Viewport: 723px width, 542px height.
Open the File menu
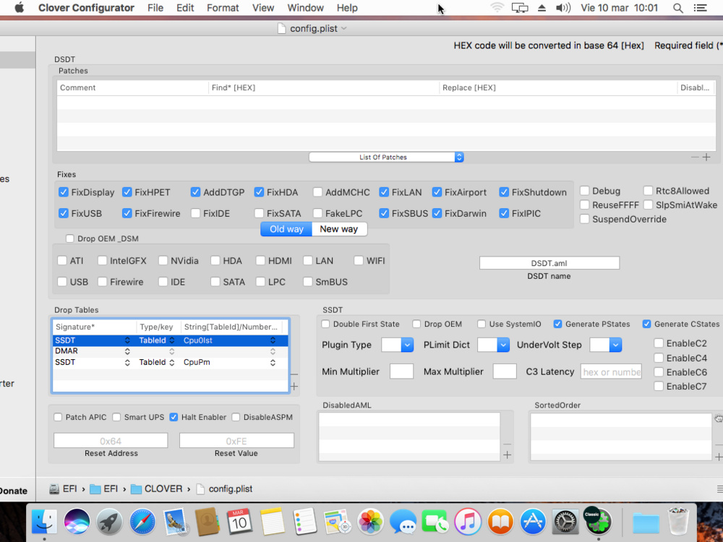155,8
